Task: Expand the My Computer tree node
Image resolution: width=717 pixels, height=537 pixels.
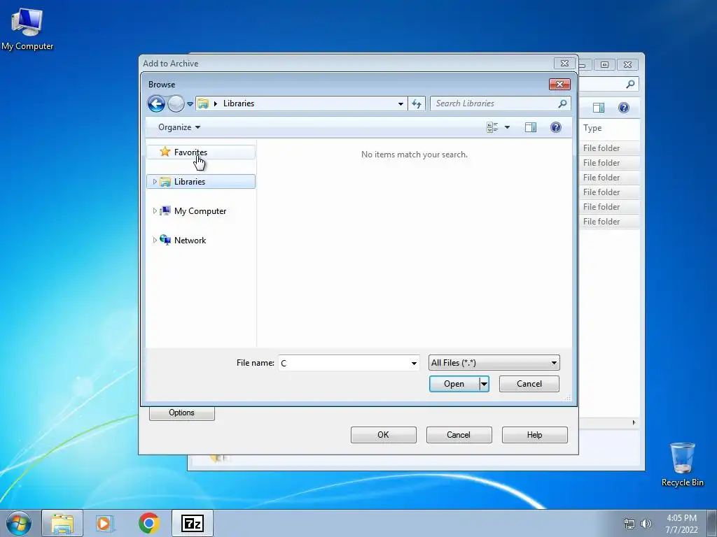Action: point(155,211)
